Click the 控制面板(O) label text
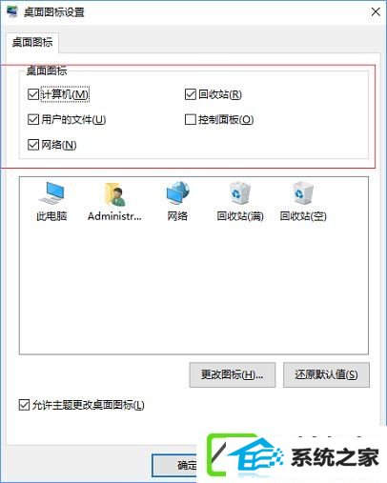This screenshot has width=387, height=483. point(226,120)
